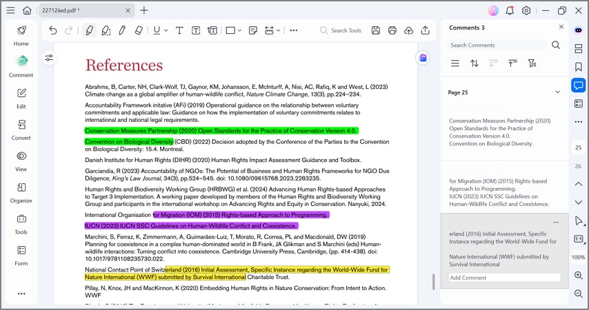Add a sticky note comment
Image resolution: width=589 pixels, height=310 pixels.
pos(253,30)
